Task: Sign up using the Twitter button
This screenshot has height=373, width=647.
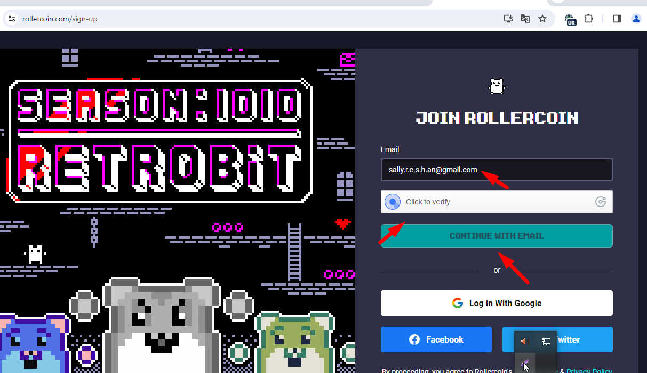Action: [x=557, y=339]
